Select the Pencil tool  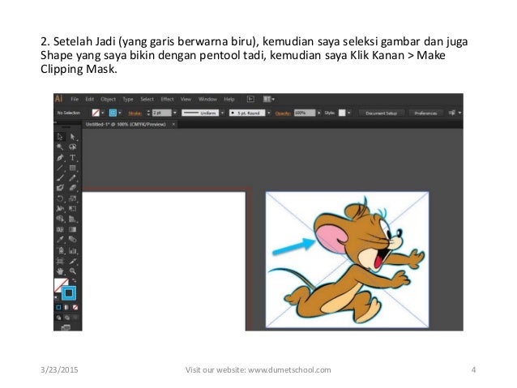(73, 178)
